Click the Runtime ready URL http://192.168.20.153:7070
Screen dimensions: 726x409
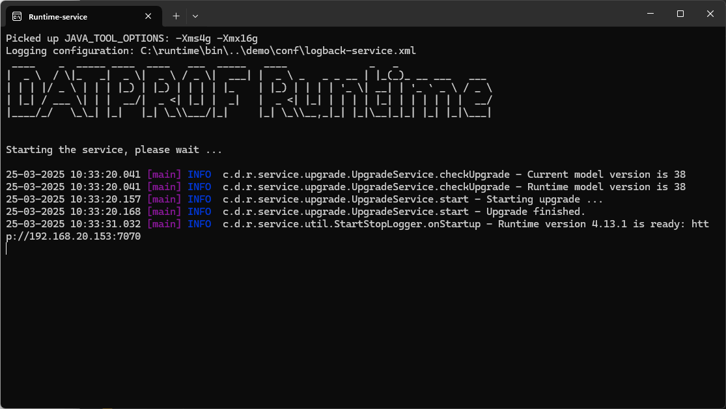click(x=72, y=236)
